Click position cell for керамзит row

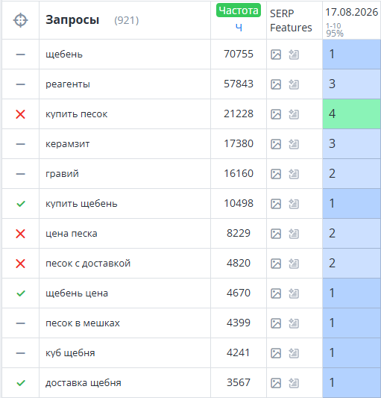pos(352,144)
